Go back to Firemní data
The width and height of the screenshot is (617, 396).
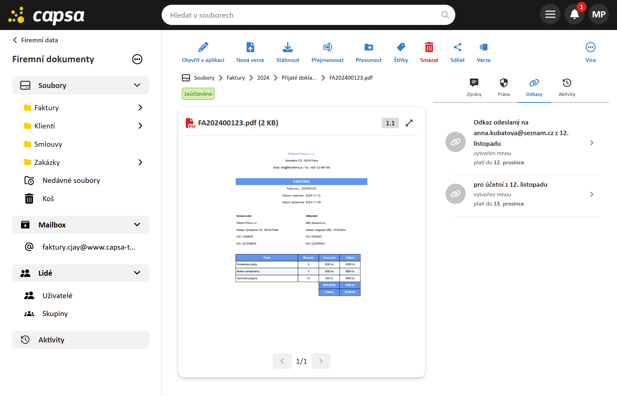[x=35, y=40]
